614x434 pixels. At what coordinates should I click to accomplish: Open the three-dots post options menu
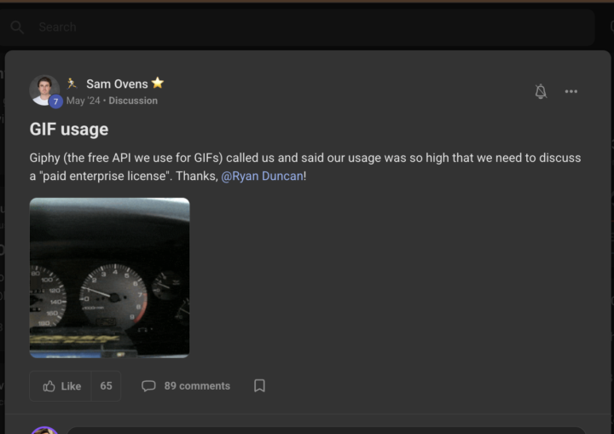(571, 91)
